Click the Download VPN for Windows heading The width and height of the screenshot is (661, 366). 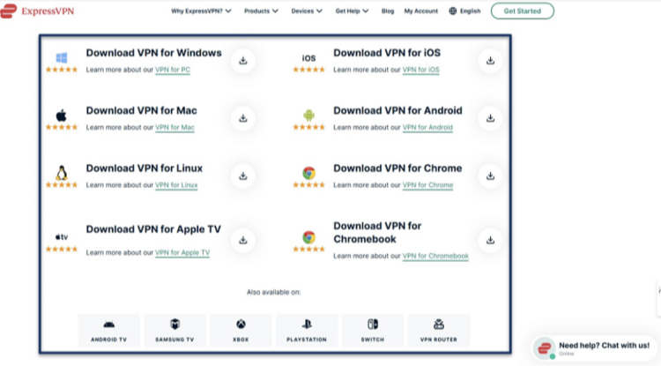click(153, 53)
